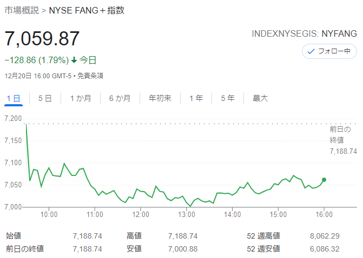The image size is (363, 258).
Task: Select the 1日 chart range tab
Action: point(14,98)
